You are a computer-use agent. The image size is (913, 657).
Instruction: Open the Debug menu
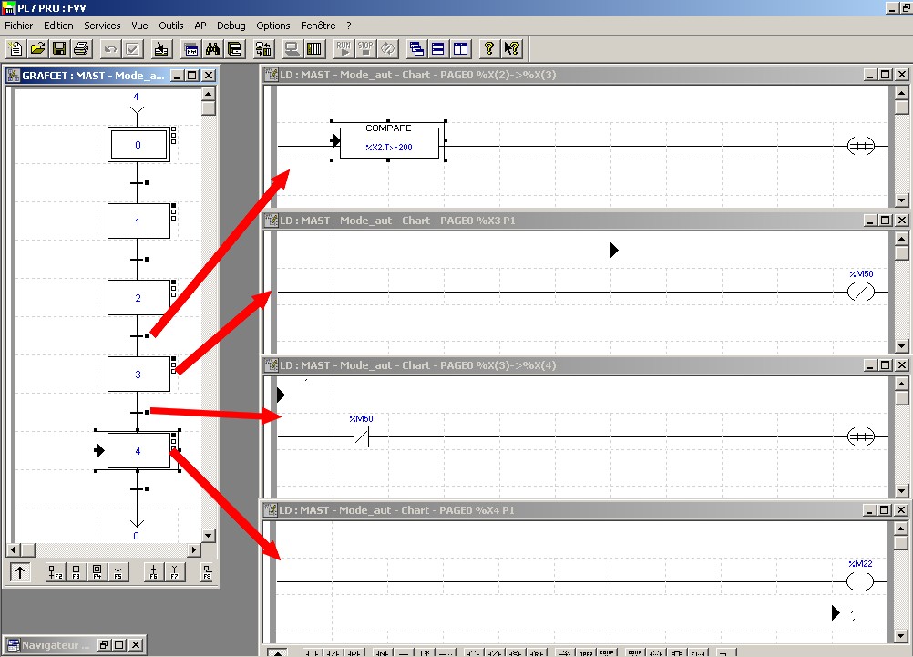(231, 26)
